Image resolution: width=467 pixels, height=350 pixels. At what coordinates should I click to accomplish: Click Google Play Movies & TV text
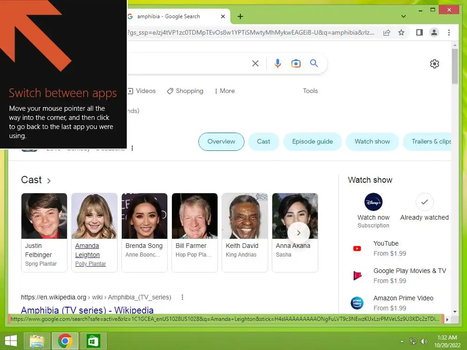click(x=410, y=271)
